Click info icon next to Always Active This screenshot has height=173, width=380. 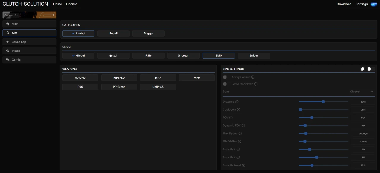click(253, 77)
